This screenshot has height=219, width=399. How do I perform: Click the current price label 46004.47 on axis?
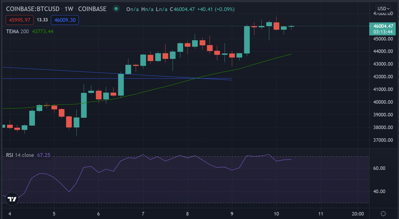coord(383,26)
